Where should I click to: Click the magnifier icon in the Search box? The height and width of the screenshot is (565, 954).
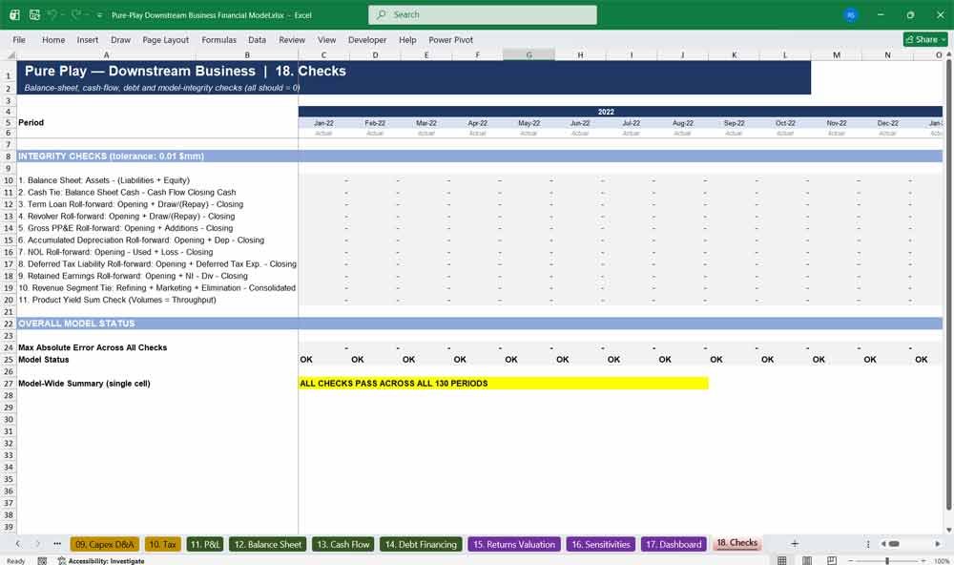point(382,14)
